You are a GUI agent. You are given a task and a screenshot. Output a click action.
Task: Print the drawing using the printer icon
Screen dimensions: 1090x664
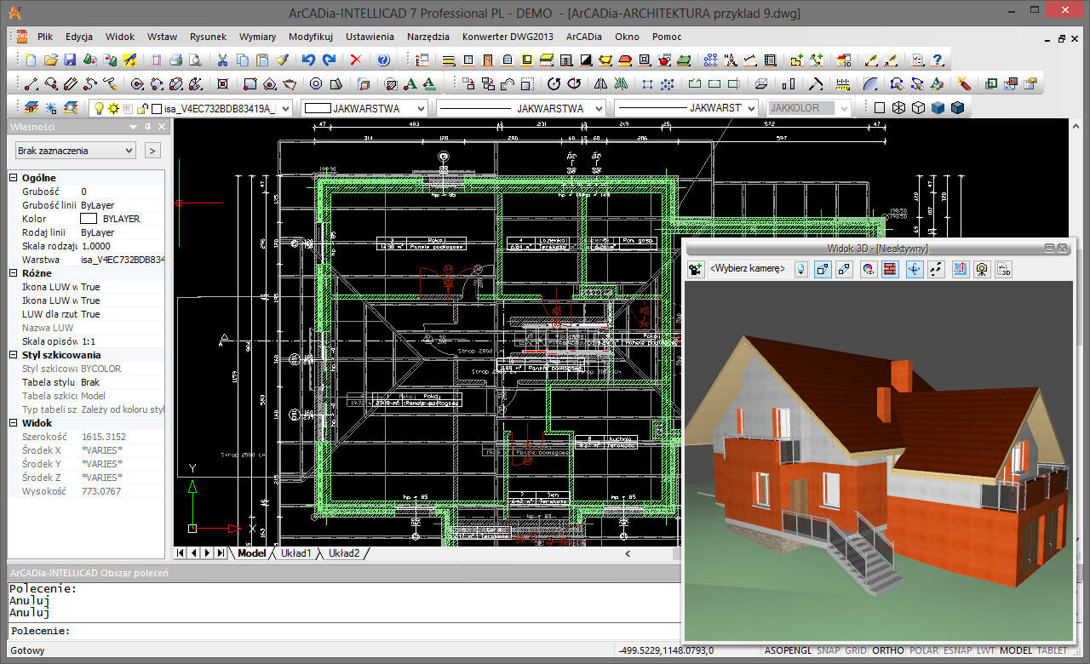pos(176,60)
